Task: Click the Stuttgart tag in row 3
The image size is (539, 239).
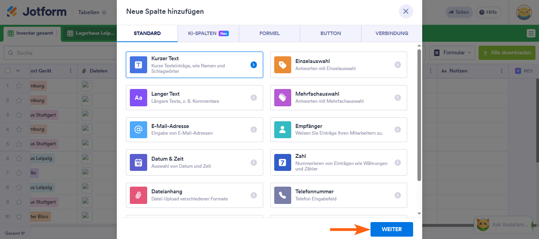Action: coord(44,115)
